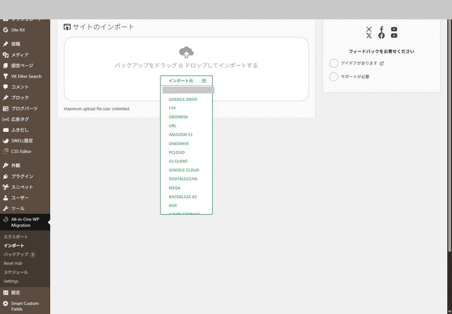Choose ONEDRIVE in import sources
The width and height of the screenshot is (452, 314).
tap(179, 144)
